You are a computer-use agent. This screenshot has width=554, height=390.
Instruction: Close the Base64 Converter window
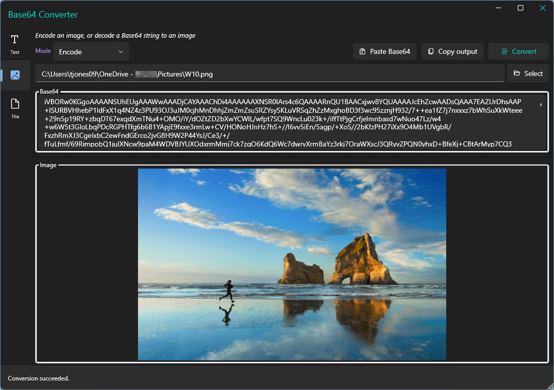click(542, 8)
